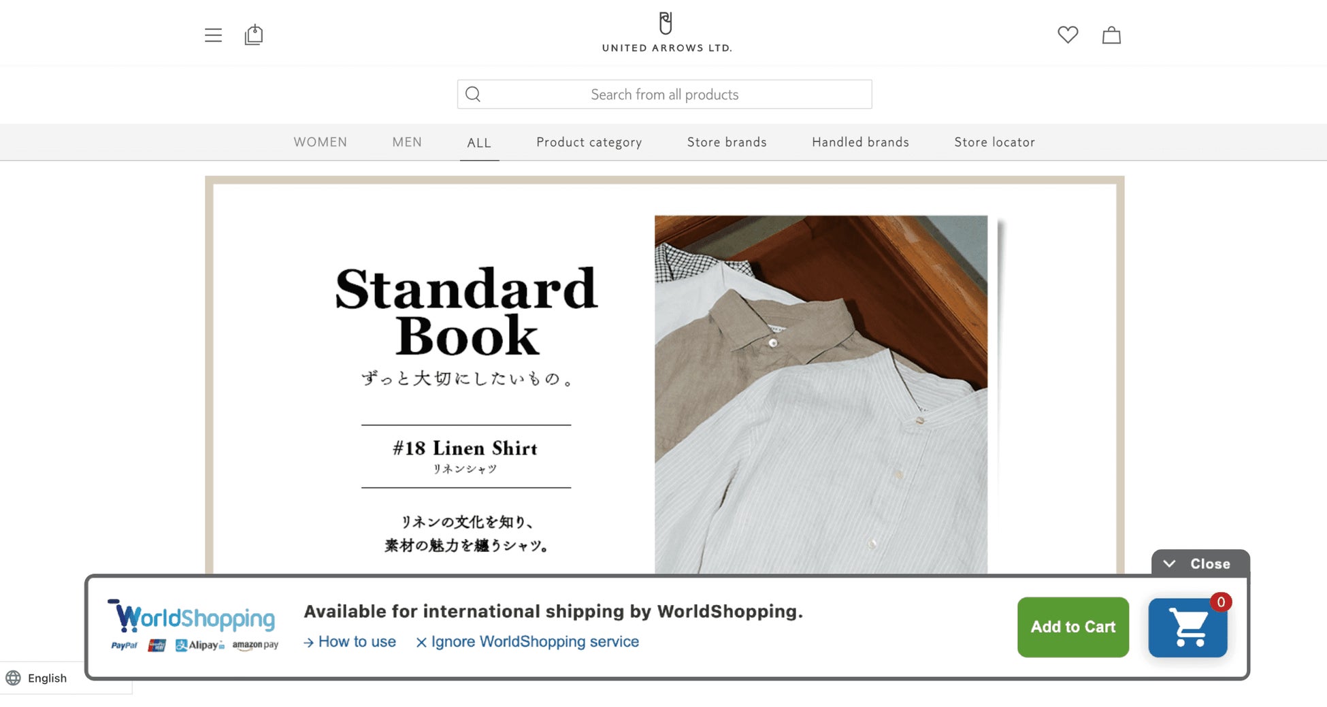Open the hamburger menu icon

tap(213, 35)
